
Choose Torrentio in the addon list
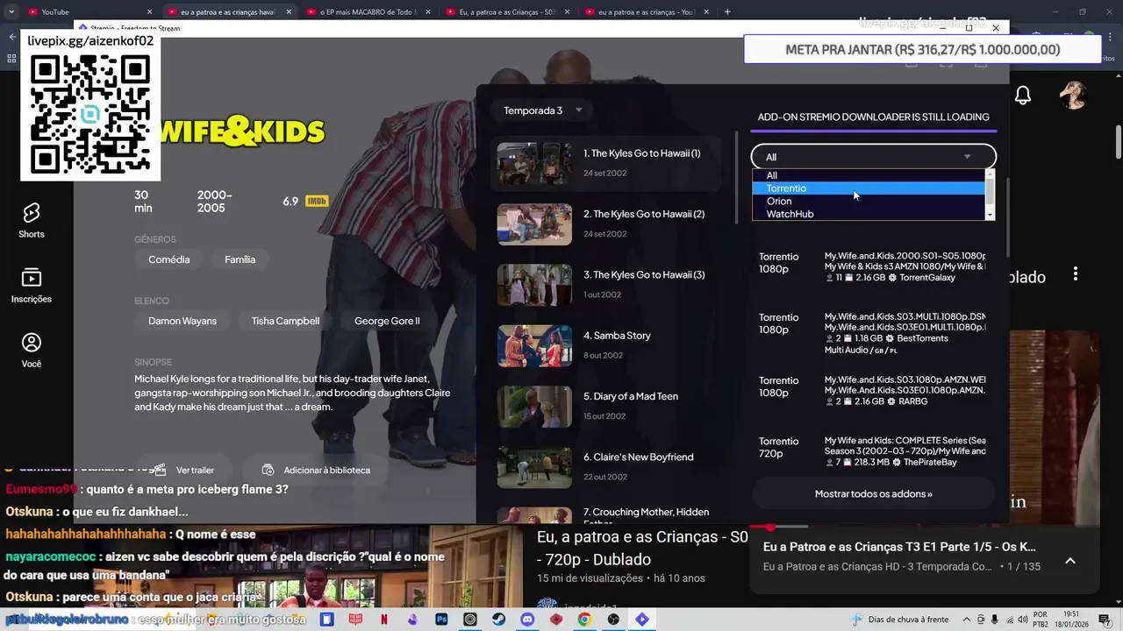pyautogui.click(x=869, y=188)
